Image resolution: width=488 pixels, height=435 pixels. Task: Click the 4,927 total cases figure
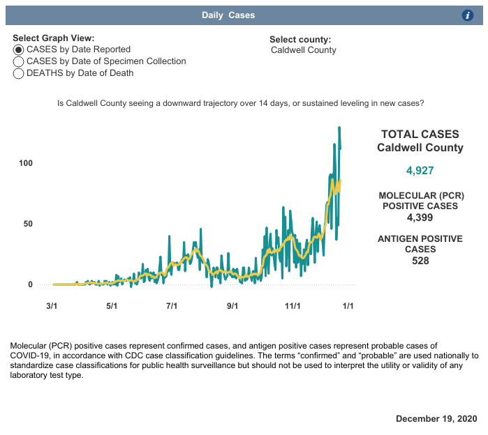(420, 171)
